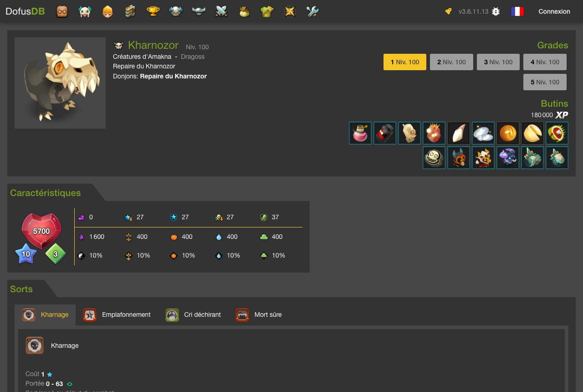Open the wrench tools navbar icon
Screen dimensions: 583x392
tap(312, 11)
